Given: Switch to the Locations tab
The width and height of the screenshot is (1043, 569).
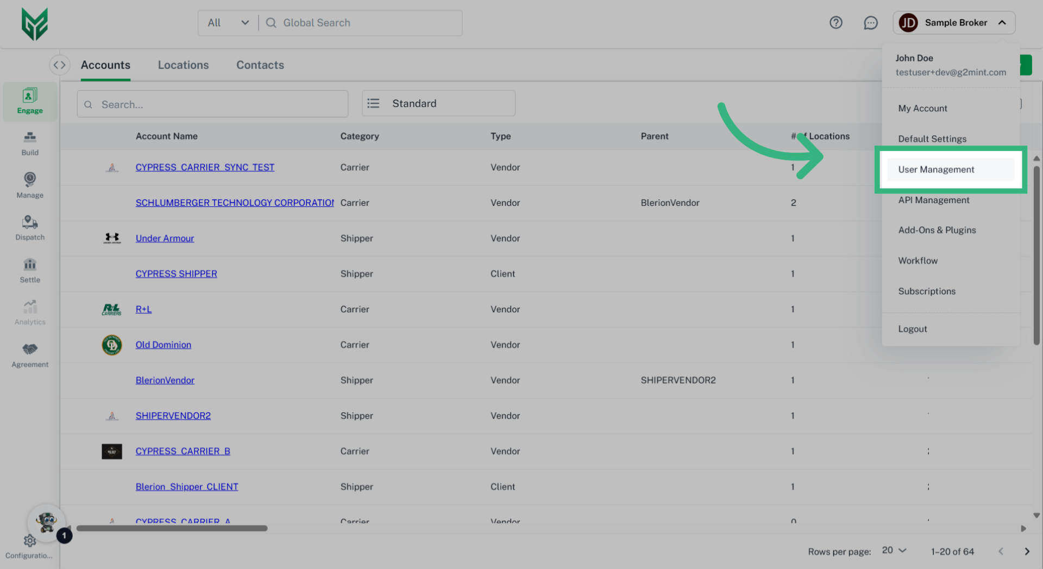Looking at the screenshot, I should click(183, 65).
